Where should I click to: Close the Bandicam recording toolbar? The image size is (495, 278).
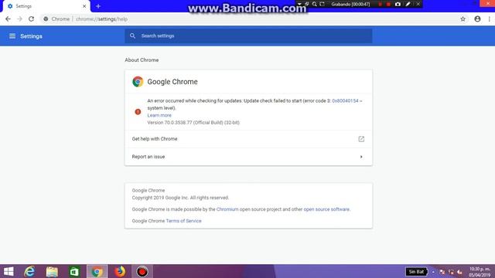(x=418, y=4)
